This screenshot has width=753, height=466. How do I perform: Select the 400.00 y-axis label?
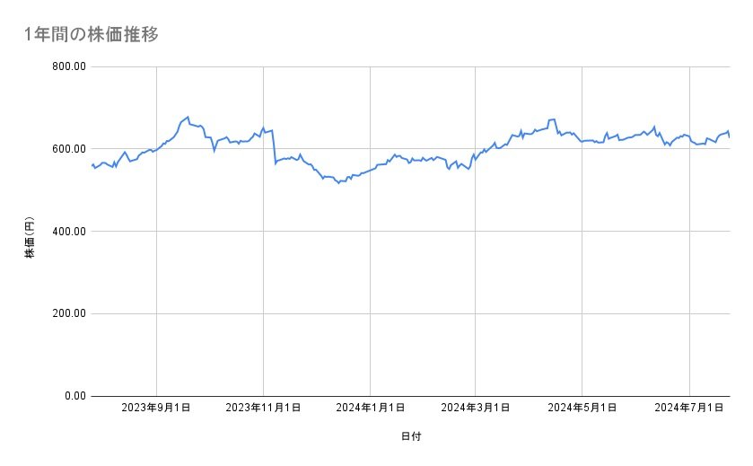click(x=68, y=232)
